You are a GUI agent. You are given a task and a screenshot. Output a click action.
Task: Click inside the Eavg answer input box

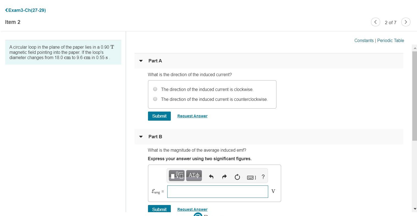(x=217, y=192)
